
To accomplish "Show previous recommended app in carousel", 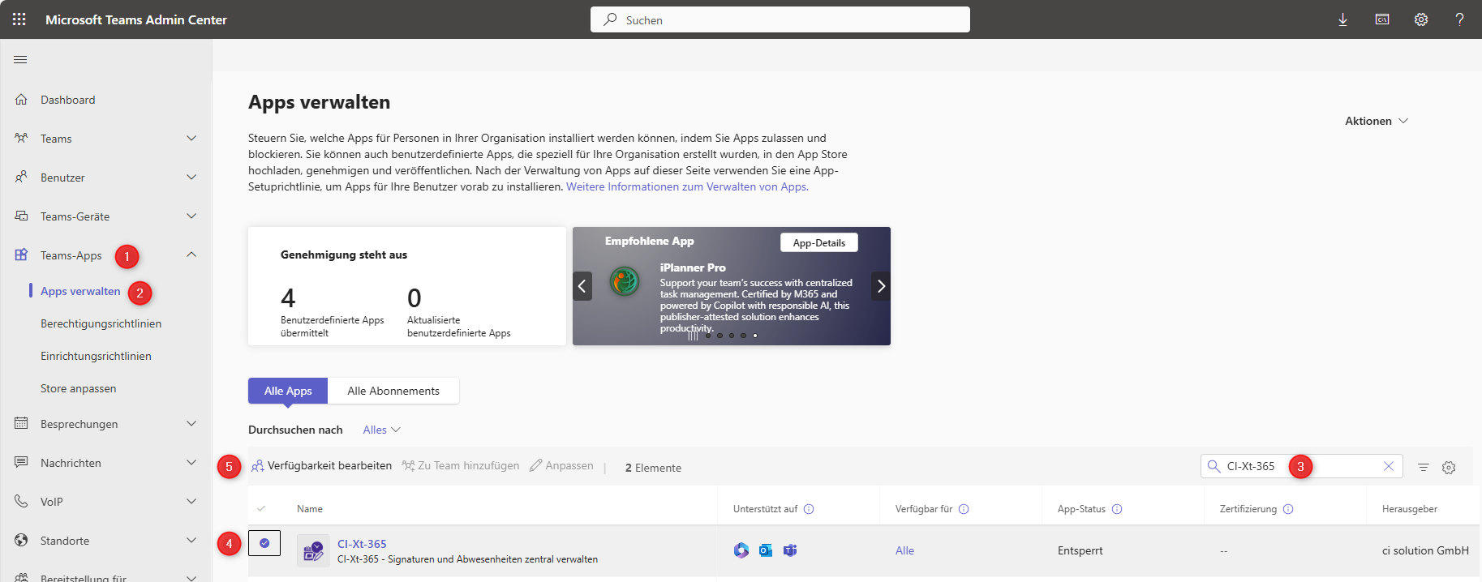I will pos(582,286).
